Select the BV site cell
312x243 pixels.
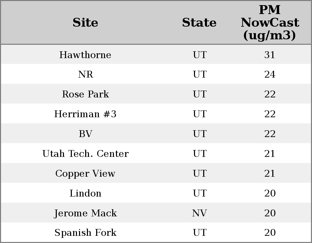(85, 134)
